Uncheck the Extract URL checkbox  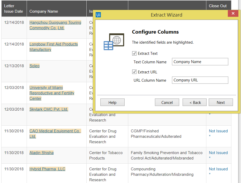134,72
